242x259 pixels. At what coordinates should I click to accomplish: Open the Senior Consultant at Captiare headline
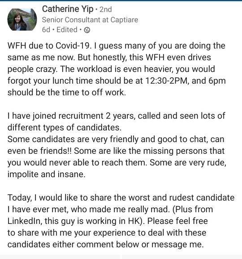(x=90, y=20)
